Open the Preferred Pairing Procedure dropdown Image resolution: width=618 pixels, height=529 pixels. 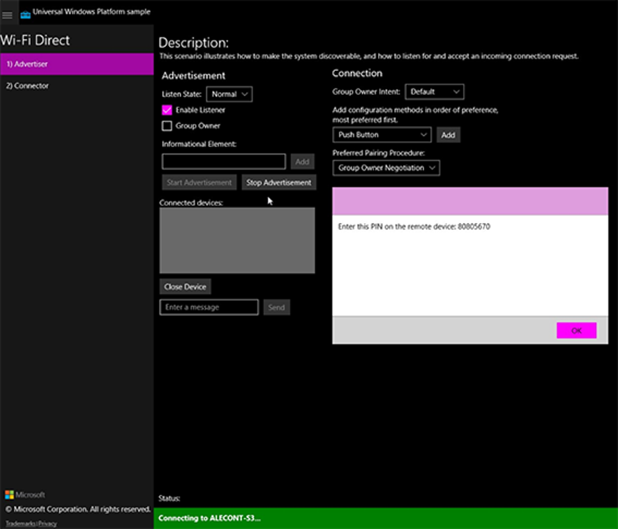click(386, 168)
